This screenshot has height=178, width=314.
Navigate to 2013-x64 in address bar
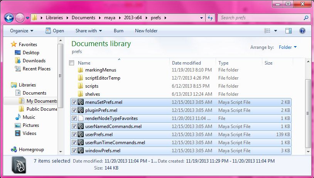point(133,18)
